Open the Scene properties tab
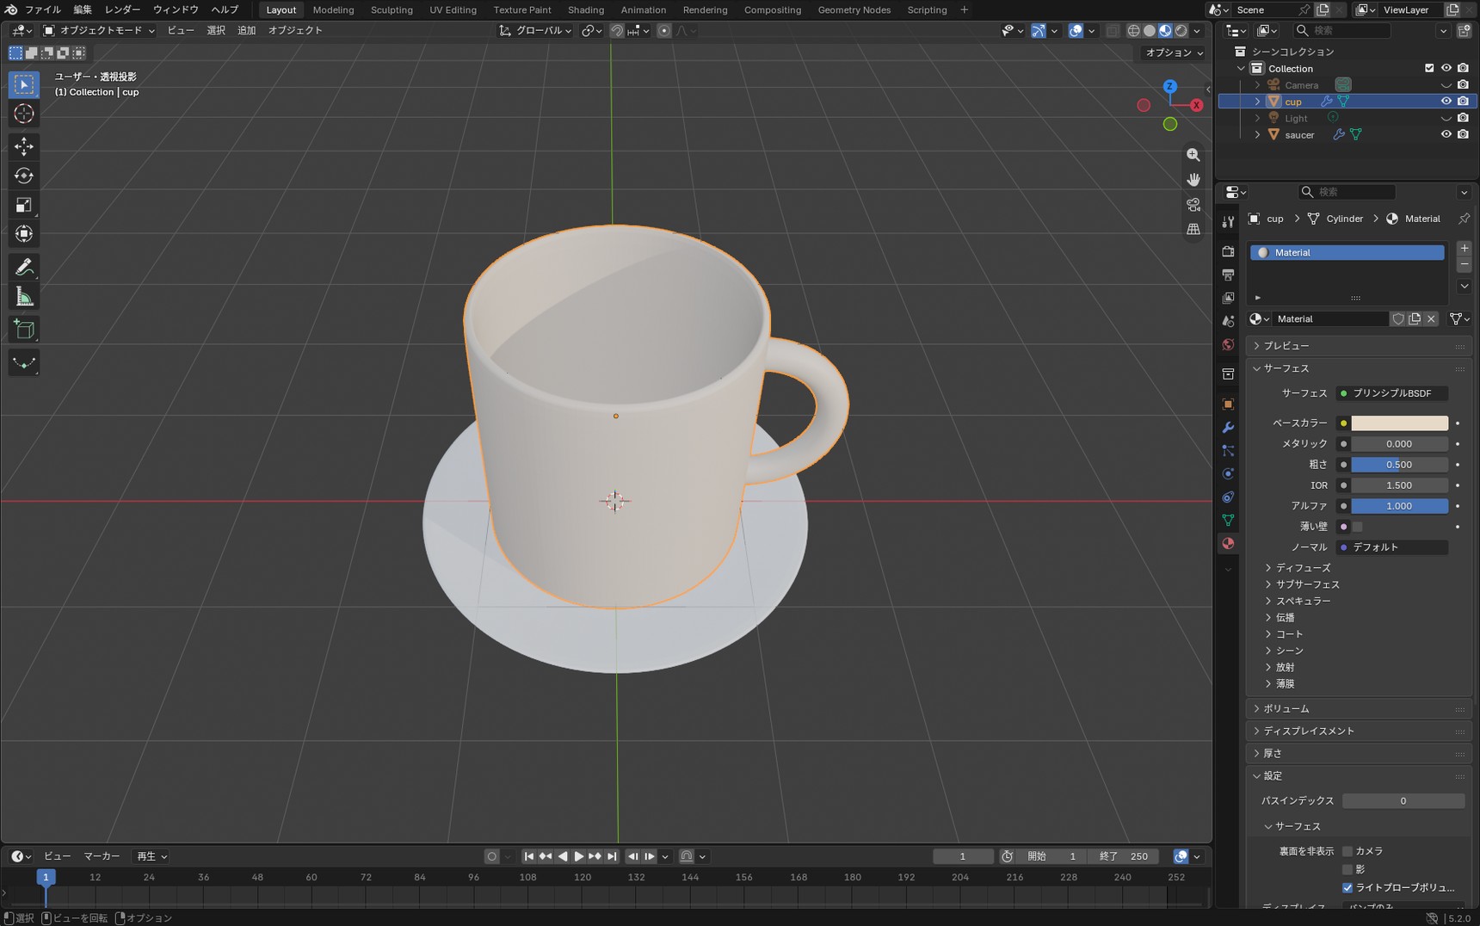This screenshot has height=926, width=1480. pos(1228,321)
